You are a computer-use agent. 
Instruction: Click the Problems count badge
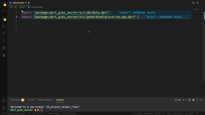pos(23,100)
